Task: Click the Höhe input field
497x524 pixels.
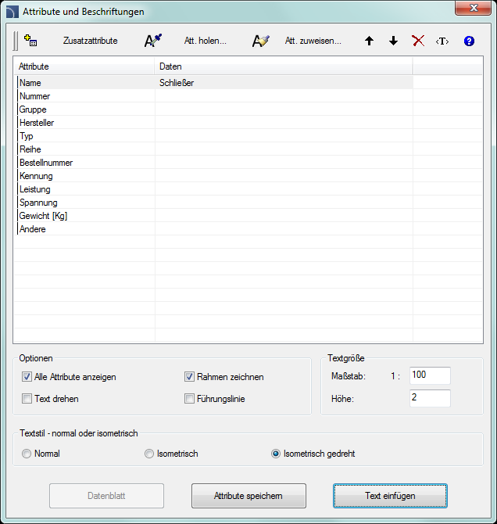Action: tap(430, 398)
